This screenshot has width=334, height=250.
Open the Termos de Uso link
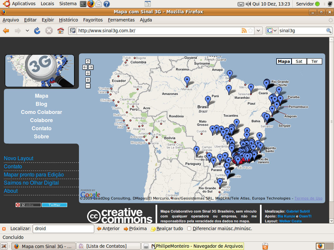308,198
